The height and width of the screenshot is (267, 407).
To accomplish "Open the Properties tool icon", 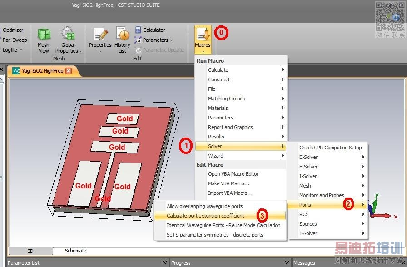I will coord(100,35).
